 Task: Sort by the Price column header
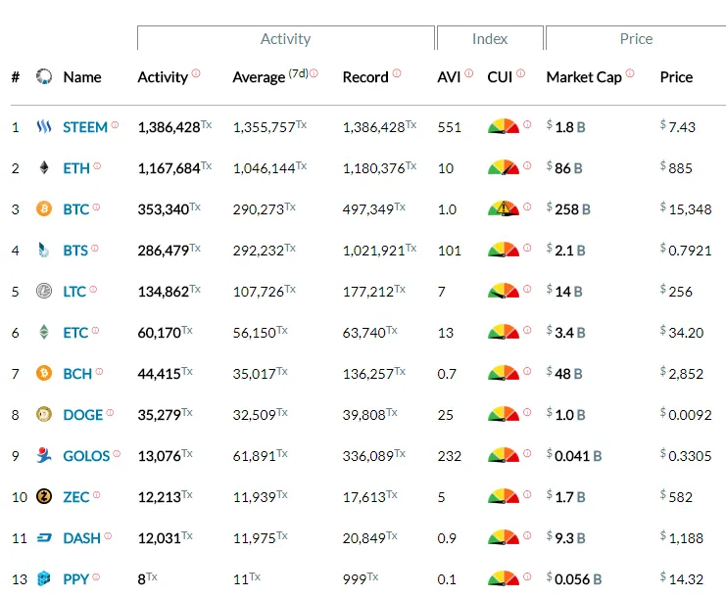pos(676,76)
